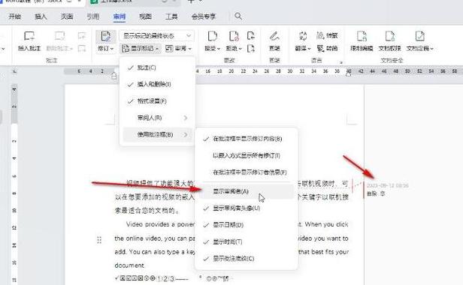Toggle the 修订 track changes icon
Viewport: 463px width, 285px height.
[105, 37]
